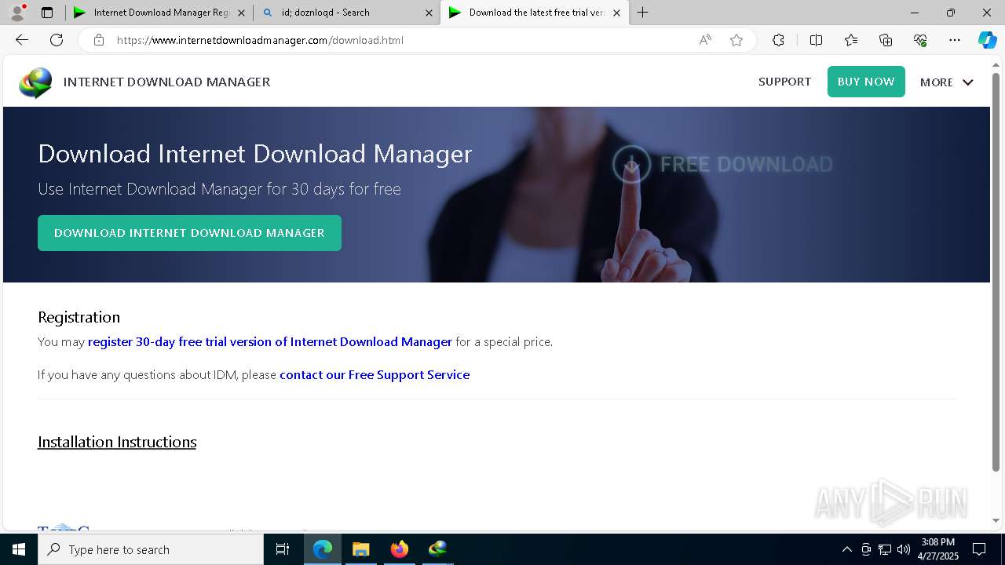Open File Explorer from taskbar
The image size is (1005, 565).
tap(361, 549)
